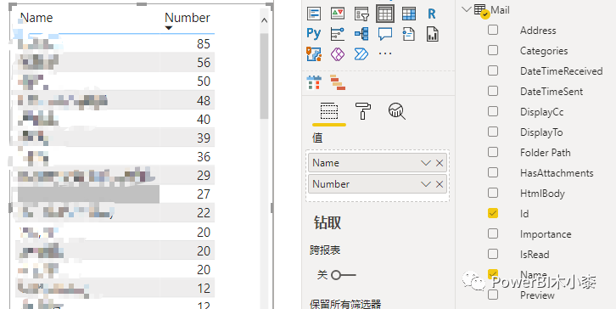Click the table cell with value 50
616x309 pixels.
point(204,81)
